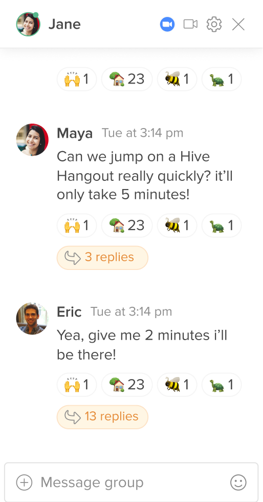Click the Message group input field
This screenshot has width=263, height=502.
click(x=131, y=483)
